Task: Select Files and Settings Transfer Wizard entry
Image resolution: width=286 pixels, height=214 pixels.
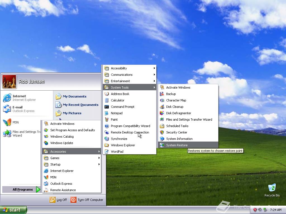Action: click(x=188, y=120)
